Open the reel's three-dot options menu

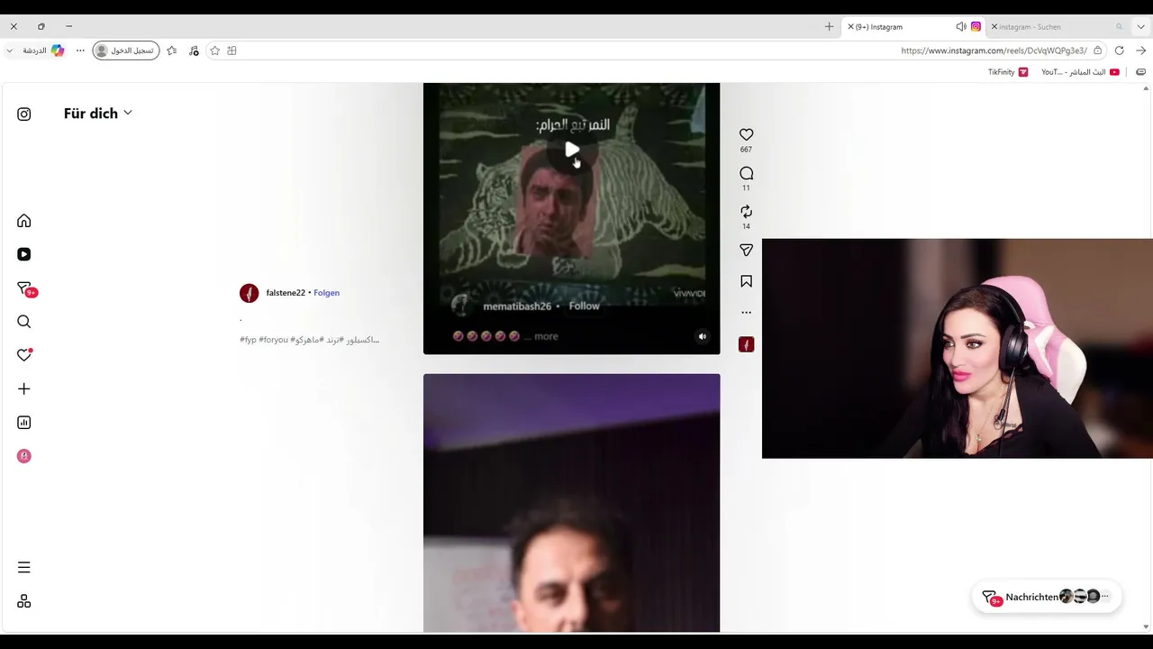(746, 313)
